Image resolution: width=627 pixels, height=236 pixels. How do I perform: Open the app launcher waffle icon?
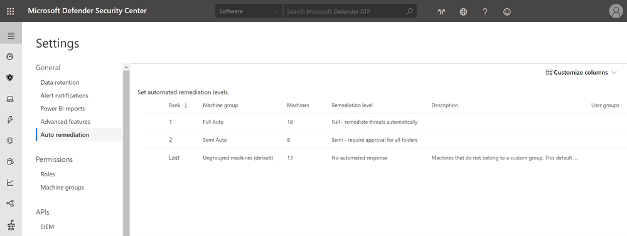tap(11, 11)
